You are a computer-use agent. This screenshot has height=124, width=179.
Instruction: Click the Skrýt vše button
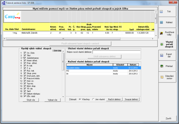pyautogui.click(x=31, y=100)
